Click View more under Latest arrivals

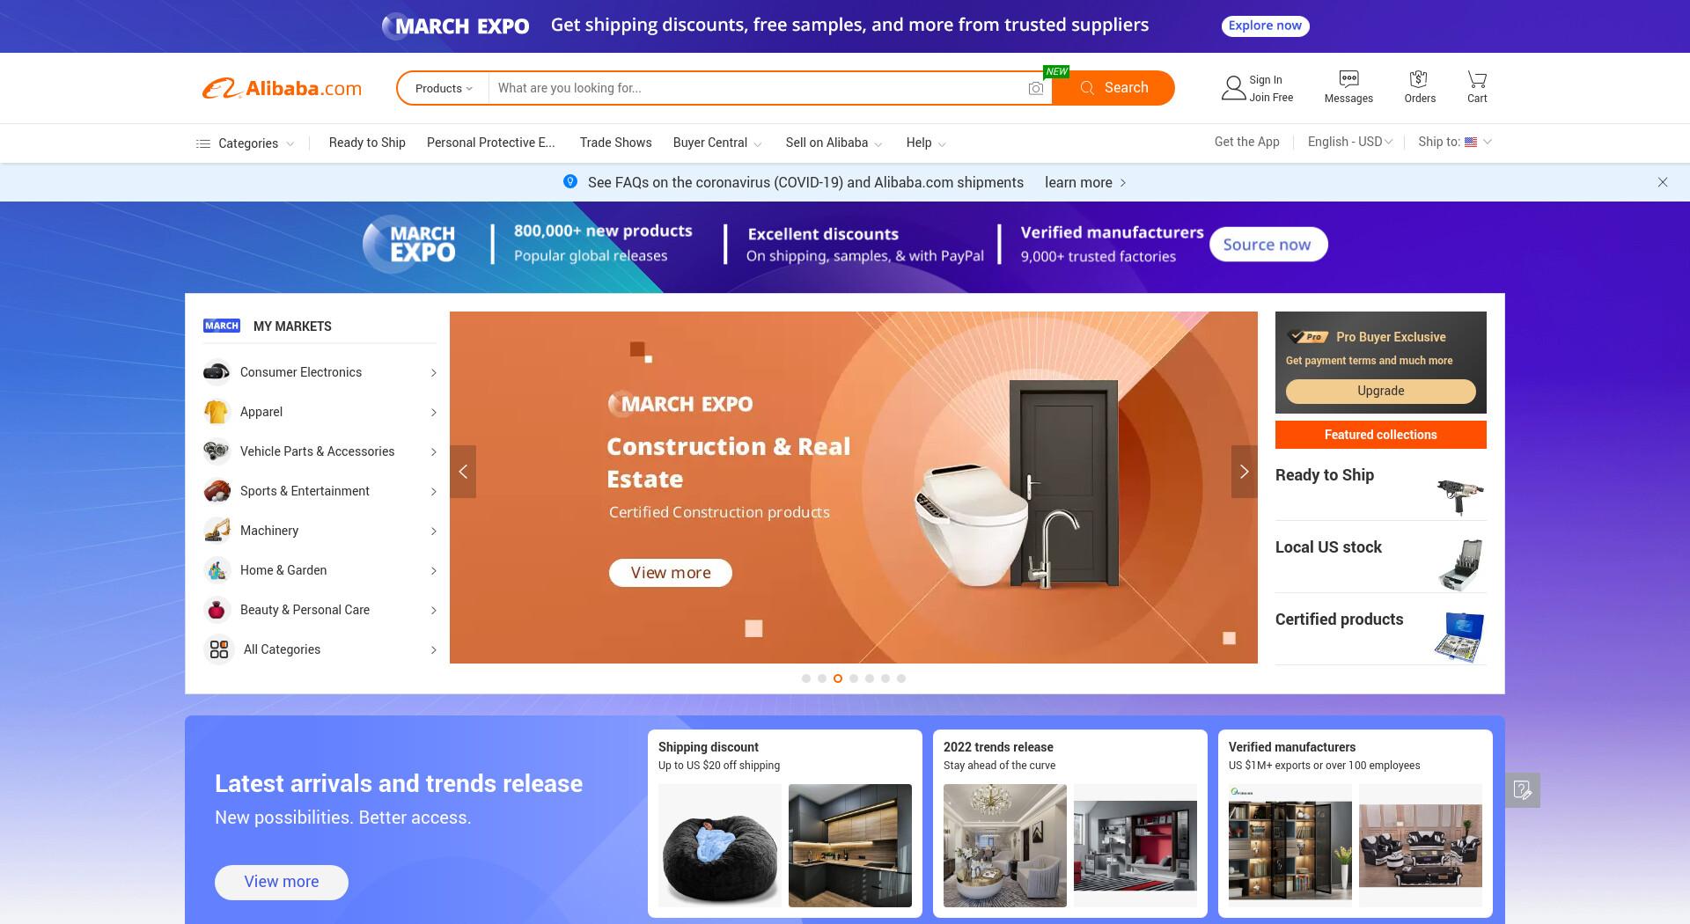282,882
